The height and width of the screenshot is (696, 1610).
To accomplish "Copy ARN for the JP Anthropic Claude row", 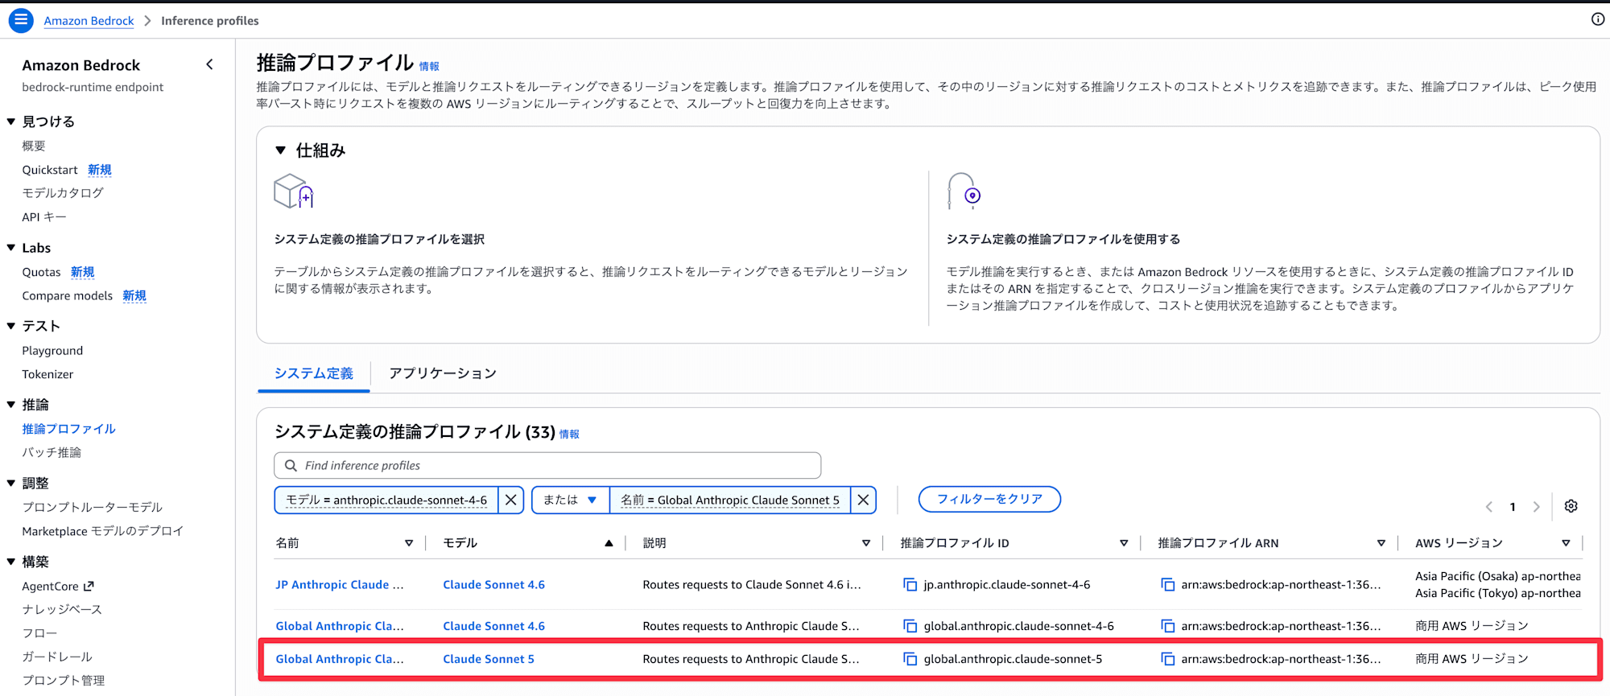I will (1168, 585).
